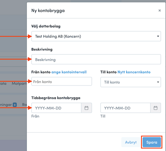Save the kontobrygga with Spara
This screenshot has height=151, width=166.
coord(152,142)
